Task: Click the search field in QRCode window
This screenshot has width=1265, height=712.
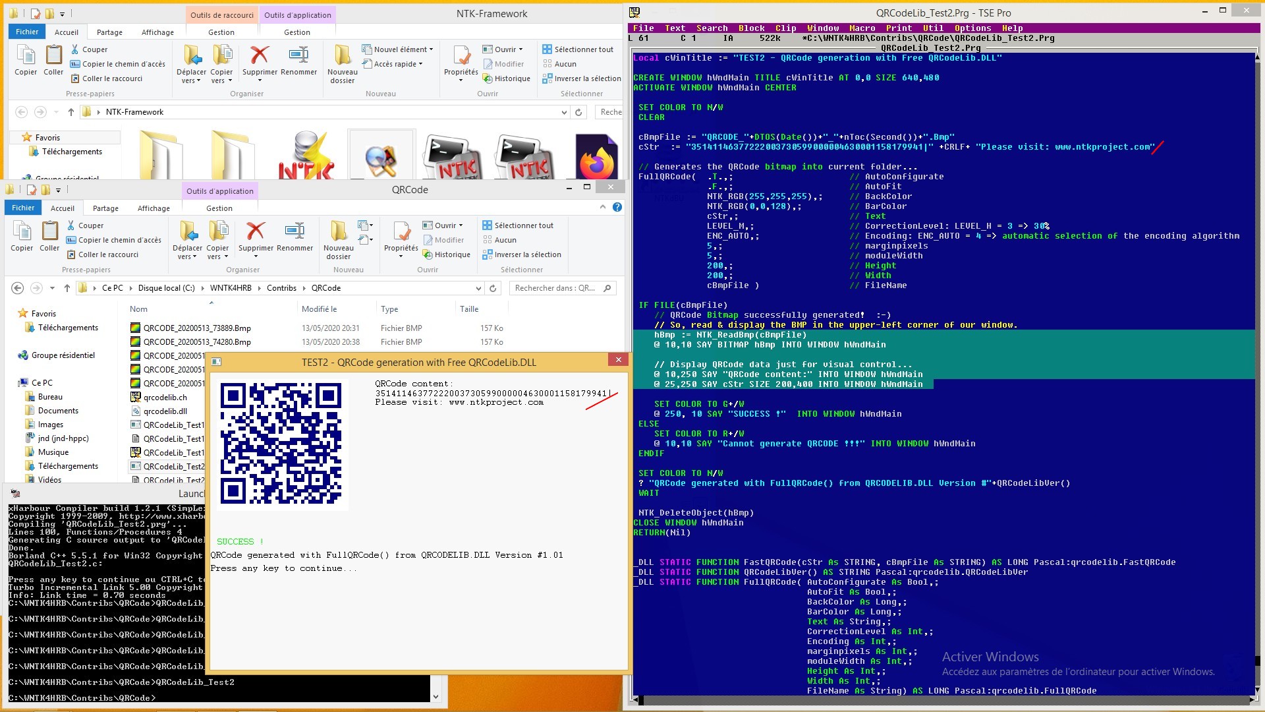Action: [563, 288]
